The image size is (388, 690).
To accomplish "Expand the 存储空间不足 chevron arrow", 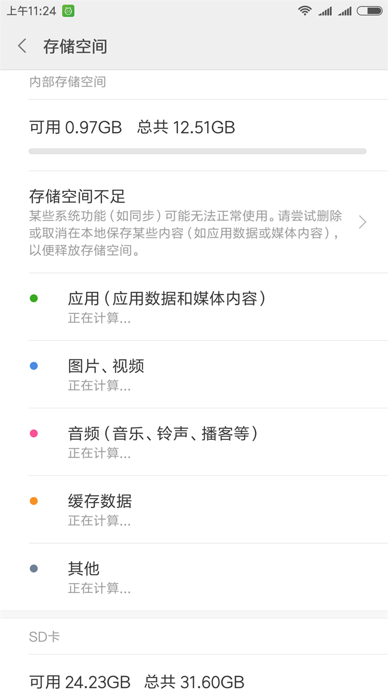I will pos(362,222).
